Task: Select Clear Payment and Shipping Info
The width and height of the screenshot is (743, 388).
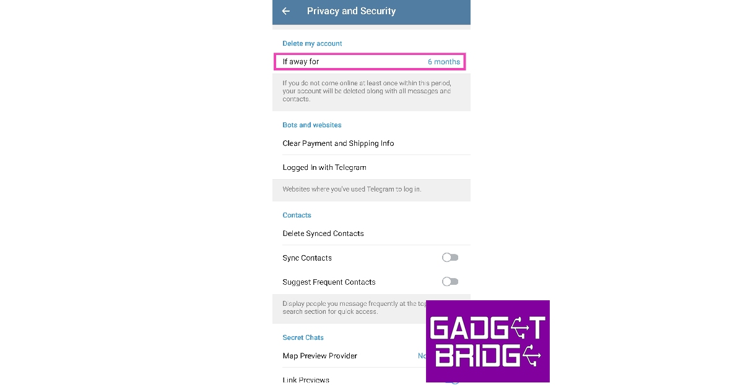Action: coord(338,143)
